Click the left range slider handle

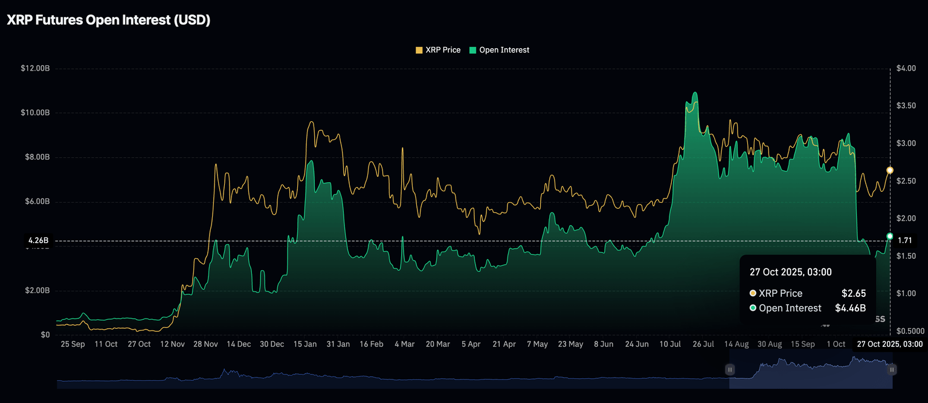(730, 369)
